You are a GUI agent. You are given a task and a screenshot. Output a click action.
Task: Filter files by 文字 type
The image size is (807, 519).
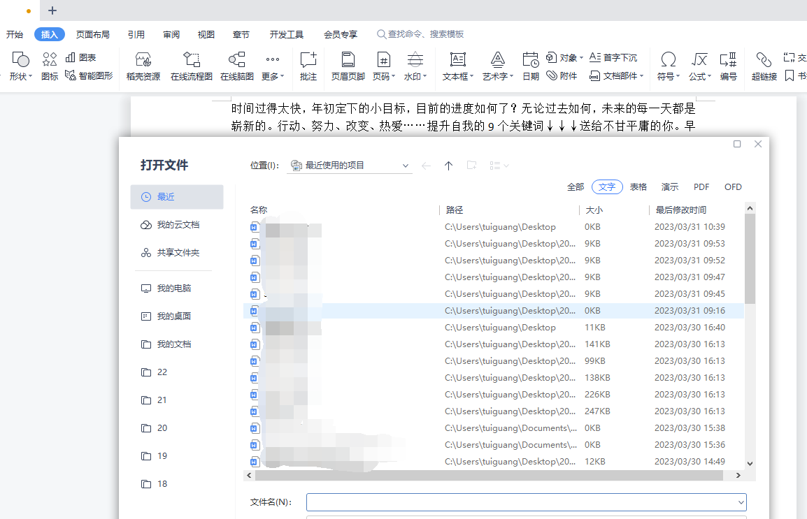tap(607, 187)
